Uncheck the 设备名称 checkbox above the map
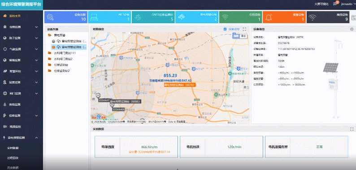 point(225,29)
